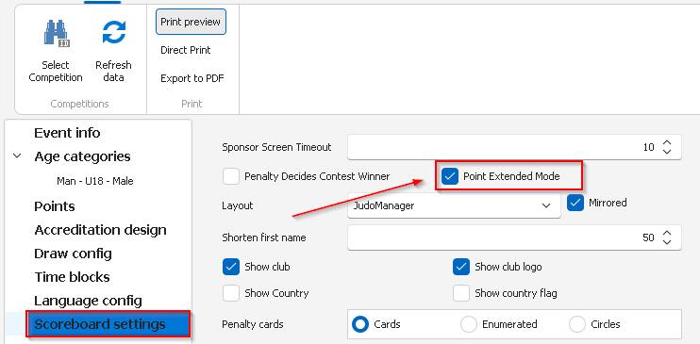Click the Print preview button
This screenshot has width=700, height=344.
point(191,22)
